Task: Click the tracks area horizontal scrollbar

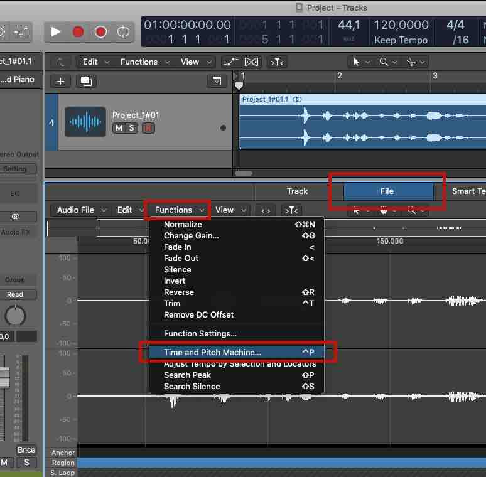Action: tap(244, 173)
